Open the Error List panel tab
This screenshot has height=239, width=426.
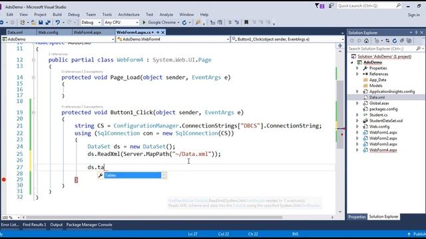coord(10,224)
